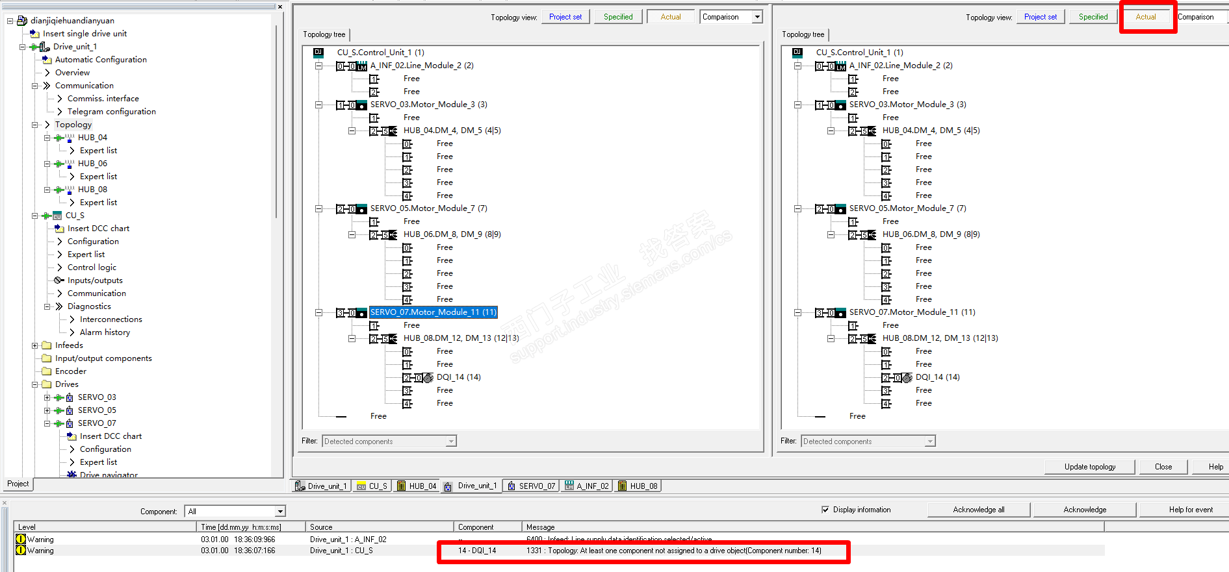Click the Close button below topology panes
The width and height of the screenshot is (1229, 572).
(1163, 467)
